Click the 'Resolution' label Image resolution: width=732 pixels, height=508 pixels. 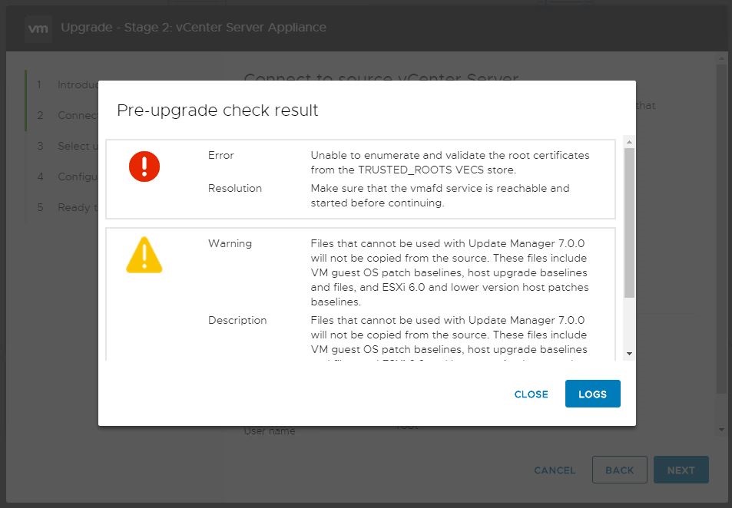click(235, 189)
